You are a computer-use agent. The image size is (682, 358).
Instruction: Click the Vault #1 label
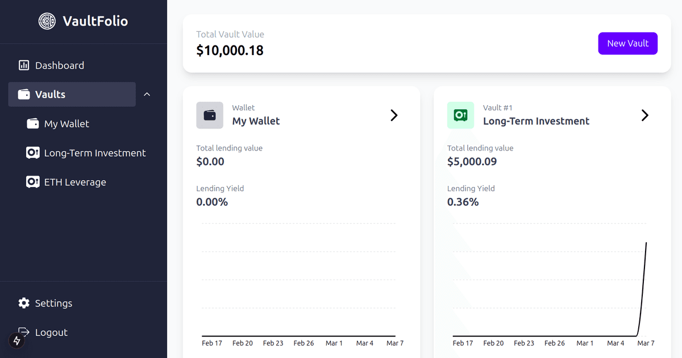click(x=498, y=107)
